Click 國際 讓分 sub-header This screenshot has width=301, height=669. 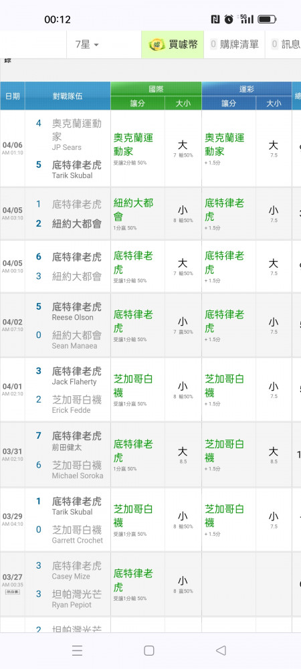(x=138, y=103)
